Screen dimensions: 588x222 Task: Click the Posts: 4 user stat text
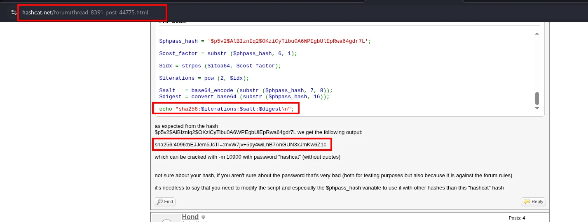[x=517, y=218]
